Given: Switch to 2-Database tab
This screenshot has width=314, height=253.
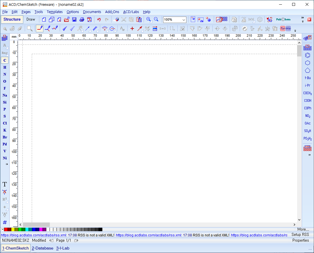Looking at the screenshot, I should (43, 248).
